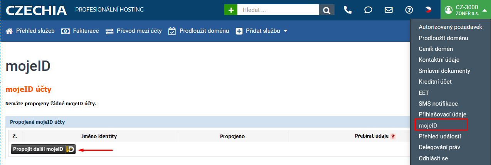Click the CZECHIA logo link
Viewport: 491px width, 165px height.
coord(36,10)
